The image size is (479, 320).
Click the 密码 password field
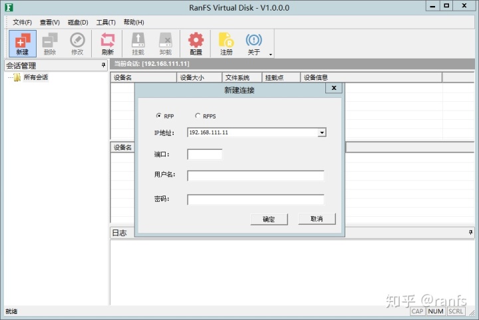click(x=255, y=200)
